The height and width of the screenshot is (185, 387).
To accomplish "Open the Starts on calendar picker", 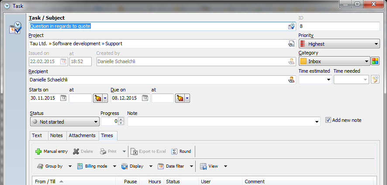I will 63,98.
